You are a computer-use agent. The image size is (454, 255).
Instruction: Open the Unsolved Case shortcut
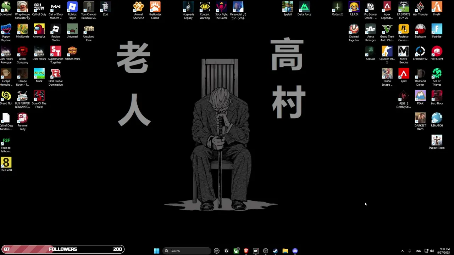click(x=89, y=33)
